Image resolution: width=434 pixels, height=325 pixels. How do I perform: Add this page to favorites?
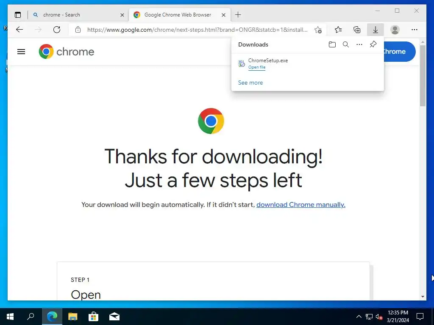318,30
